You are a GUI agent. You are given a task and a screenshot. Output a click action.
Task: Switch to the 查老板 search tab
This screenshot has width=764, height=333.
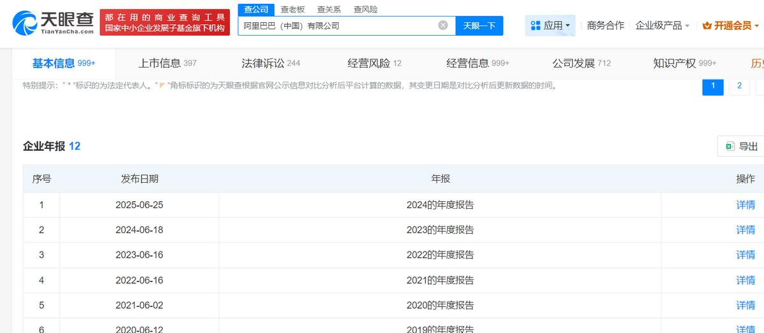coord(293,10)
